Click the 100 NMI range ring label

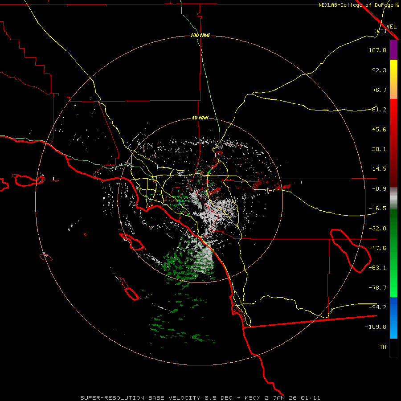(x=200, y=35)
